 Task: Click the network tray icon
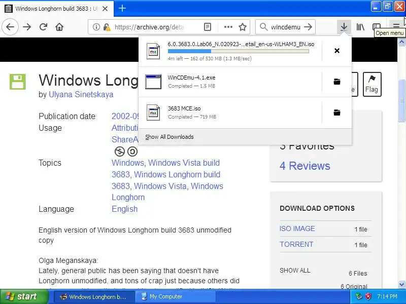point(359,296)
